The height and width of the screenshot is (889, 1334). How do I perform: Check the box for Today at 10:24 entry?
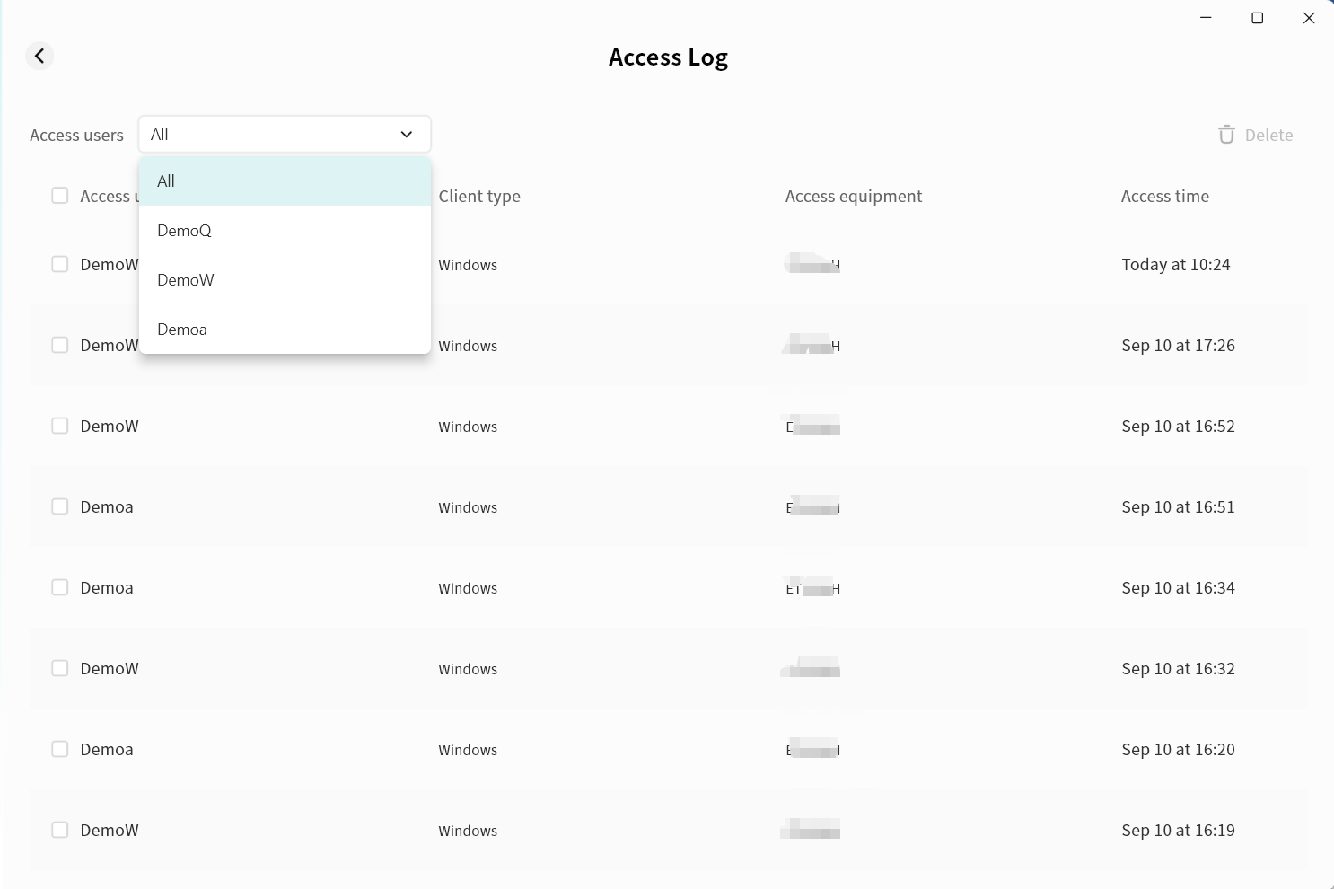pyautogui.click(x=60, y=264)
